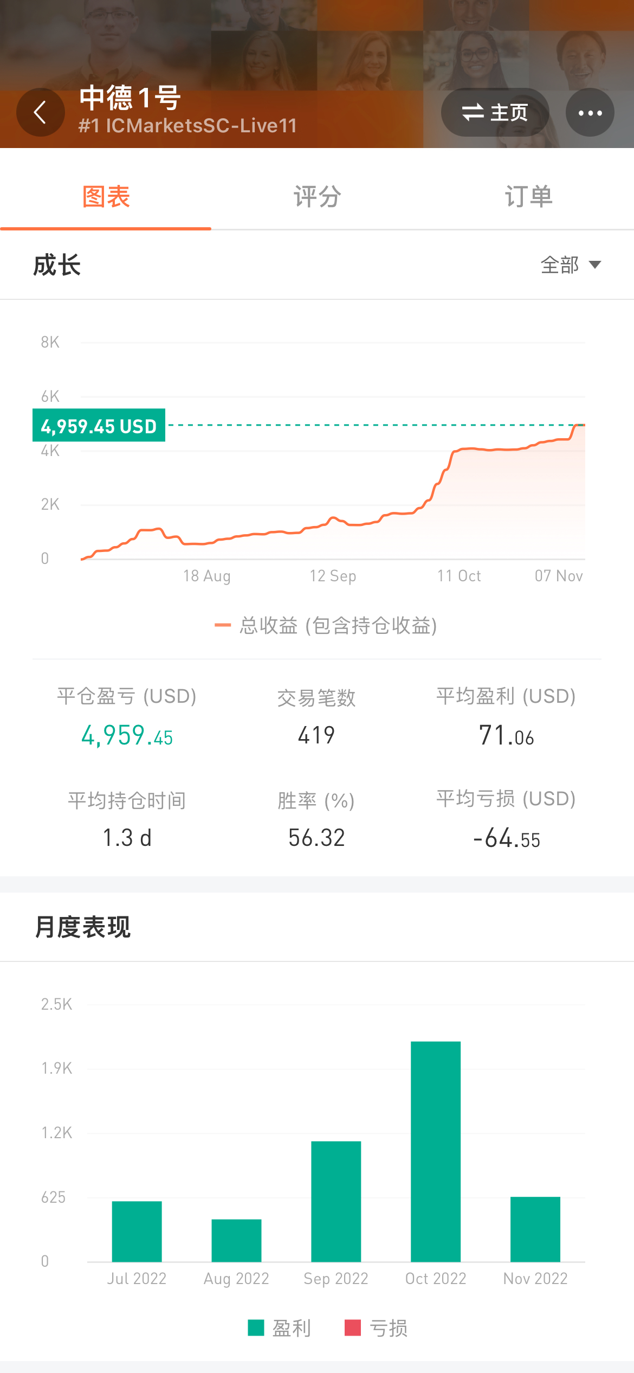Expand the 全部 time range dropdown

coord(571,265)
